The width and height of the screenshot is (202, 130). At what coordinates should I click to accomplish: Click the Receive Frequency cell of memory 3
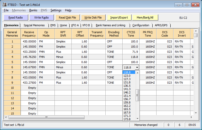pyautogui.click(x=29, y=52)
